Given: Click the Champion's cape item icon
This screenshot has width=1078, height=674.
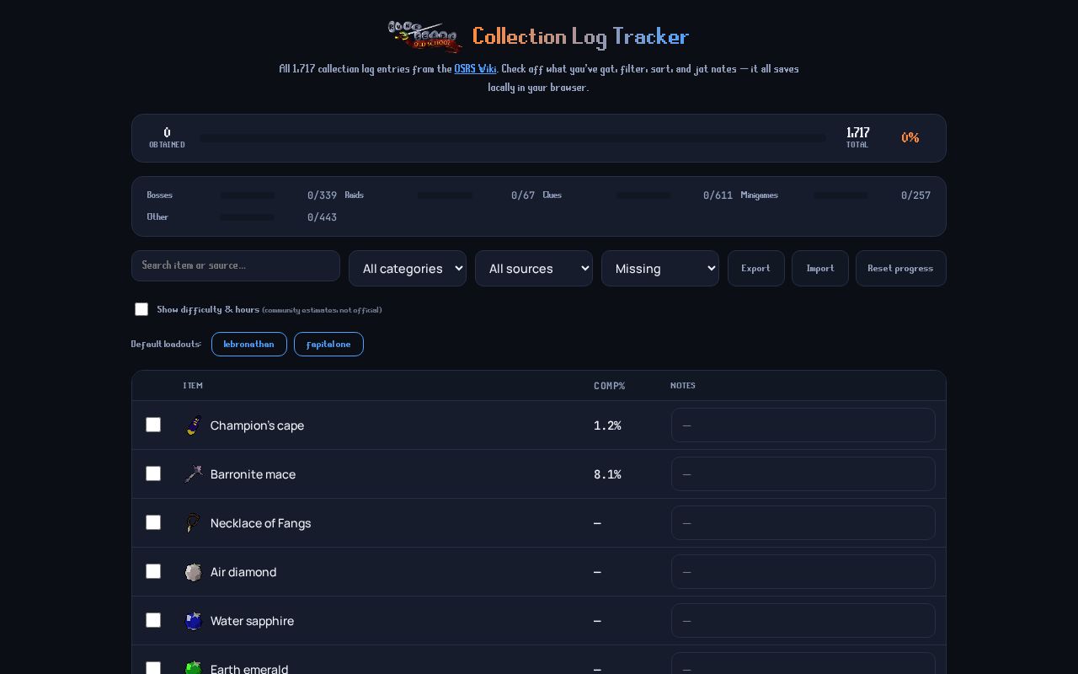Looking at the screenshot, I should pyautogui.click(x=194, y=425).
